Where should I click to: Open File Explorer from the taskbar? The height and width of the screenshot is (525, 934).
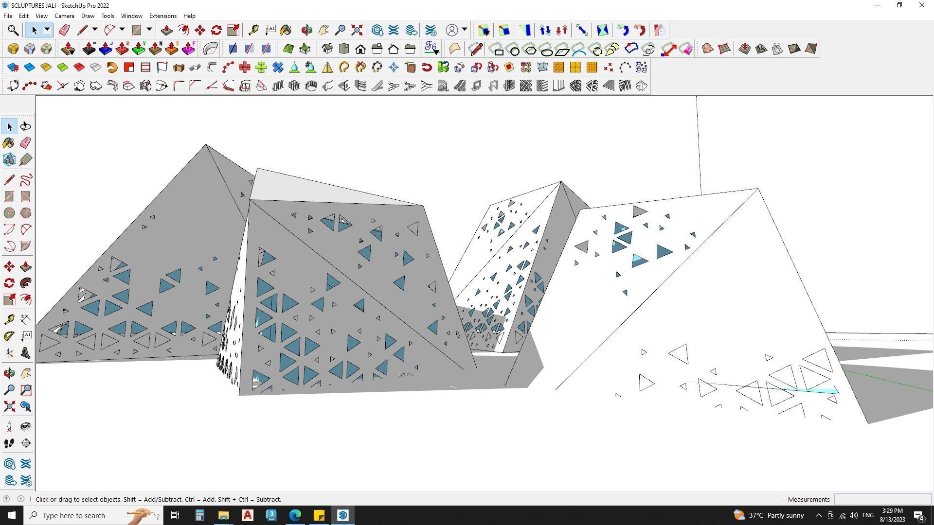(x=223, y=515)
